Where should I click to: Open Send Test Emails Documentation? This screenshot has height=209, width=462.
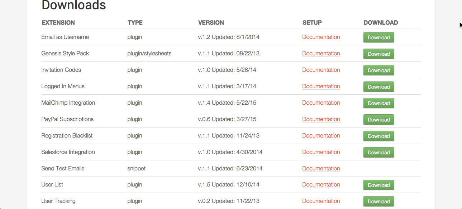[x=321, y=169]
